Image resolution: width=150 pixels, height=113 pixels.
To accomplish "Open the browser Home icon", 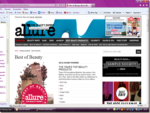I will coord(140,5).
